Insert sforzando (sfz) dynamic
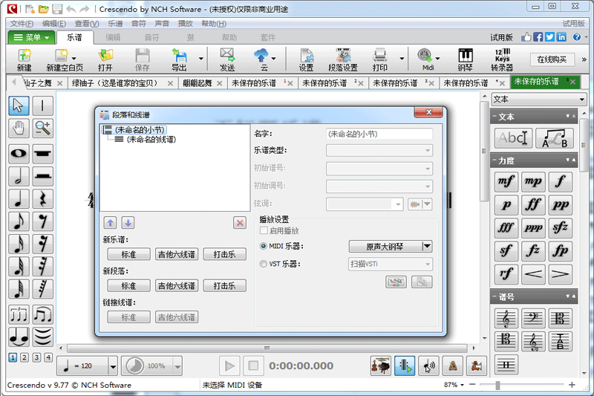This screenshot has width=594, height=396. tap(561, 228)
